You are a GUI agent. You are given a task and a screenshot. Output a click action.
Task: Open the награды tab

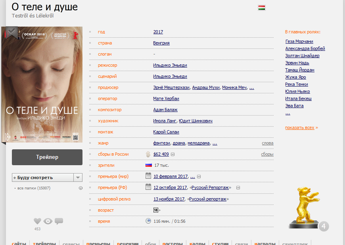[264, 243]
